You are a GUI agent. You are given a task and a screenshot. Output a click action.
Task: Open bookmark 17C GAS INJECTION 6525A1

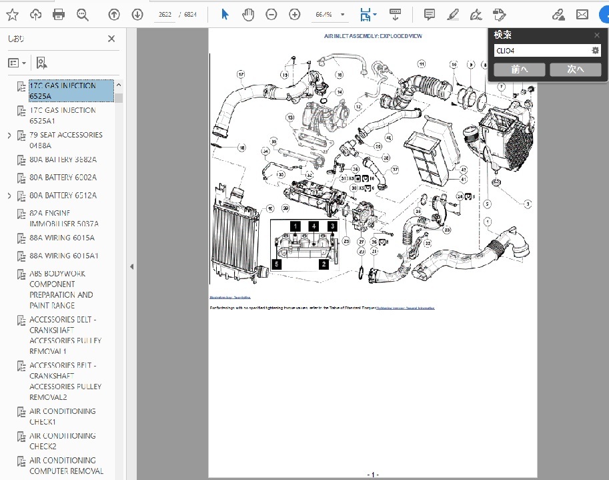pos(63,115)
